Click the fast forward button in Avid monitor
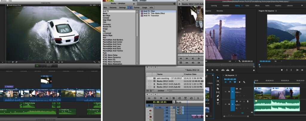This screenshot has height=121, width=306. point(186,58)
